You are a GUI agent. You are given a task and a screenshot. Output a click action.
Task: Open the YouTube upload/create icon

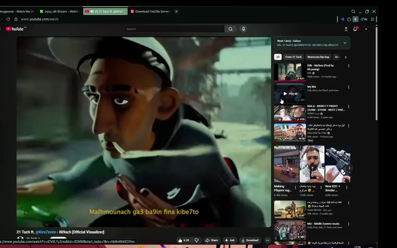tap(346, 29)
